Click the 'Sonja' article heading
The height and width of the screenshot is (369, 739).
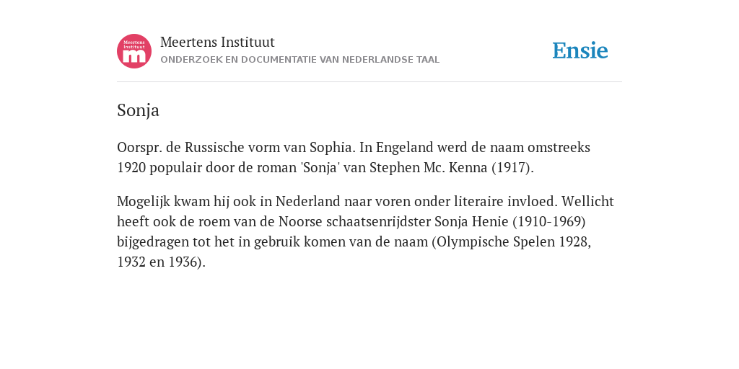click(x=138, y=110)
